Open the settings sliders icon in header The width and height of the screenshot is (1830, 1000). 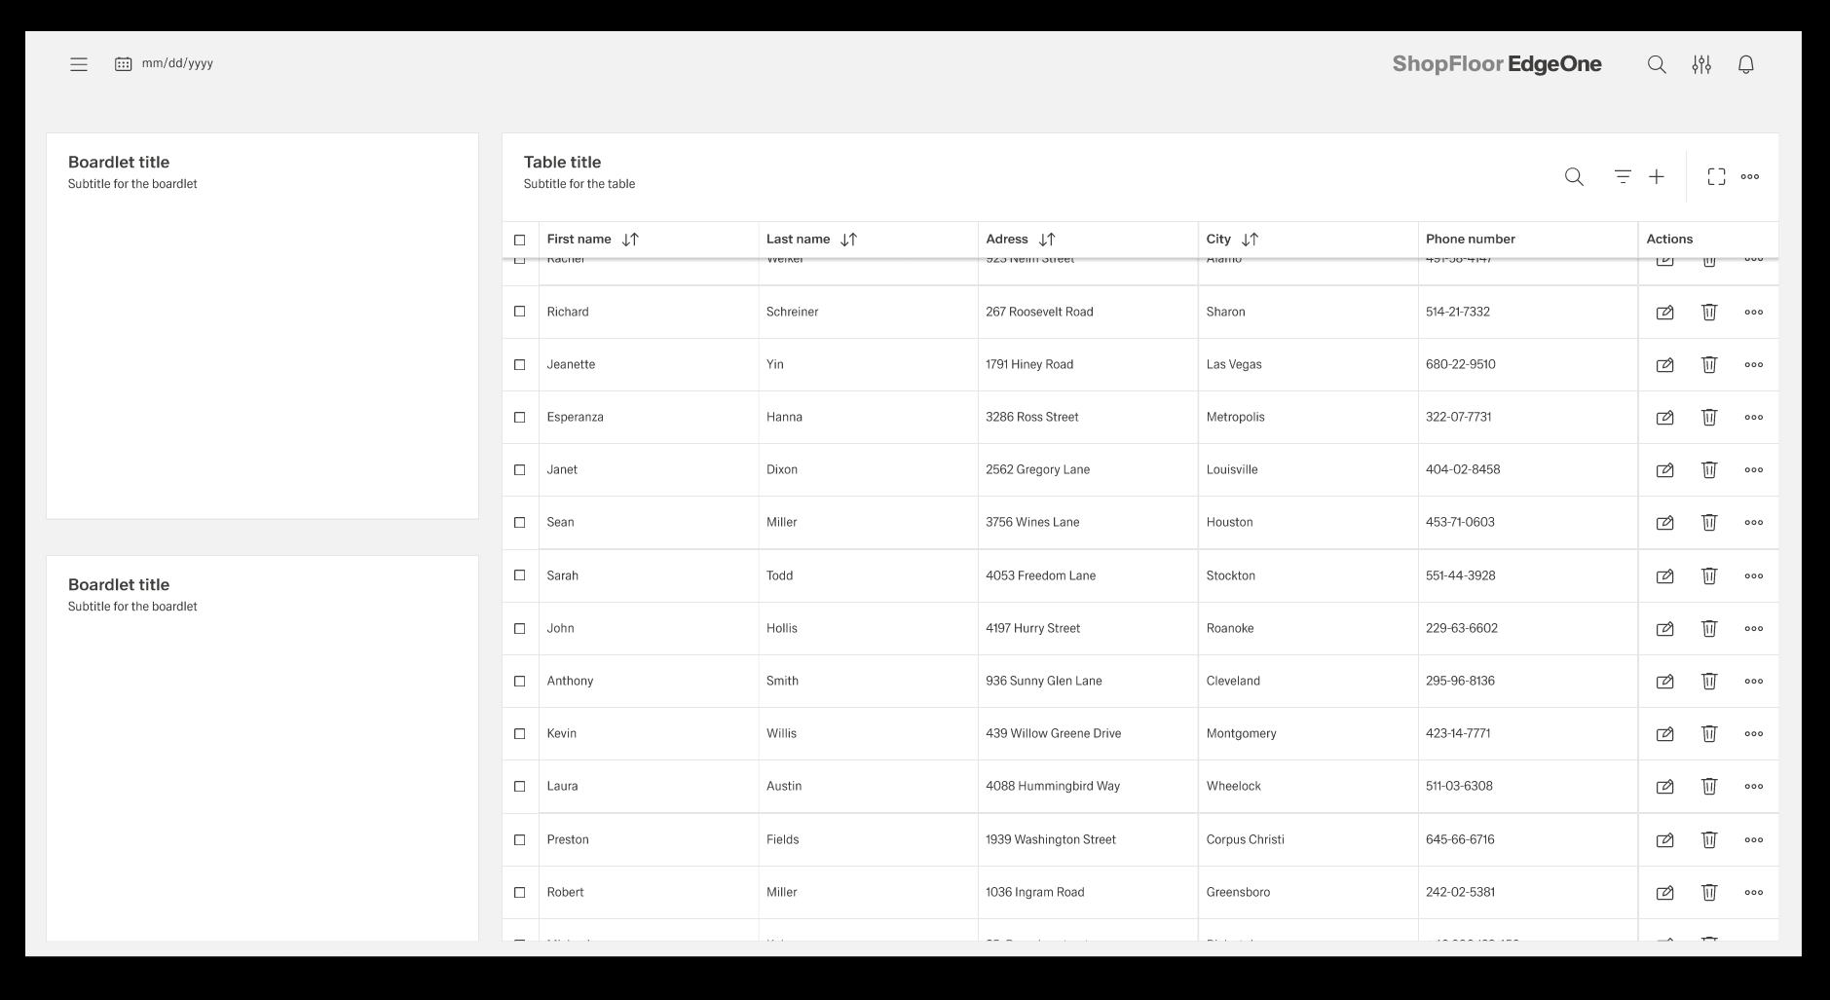(1700, 64)
